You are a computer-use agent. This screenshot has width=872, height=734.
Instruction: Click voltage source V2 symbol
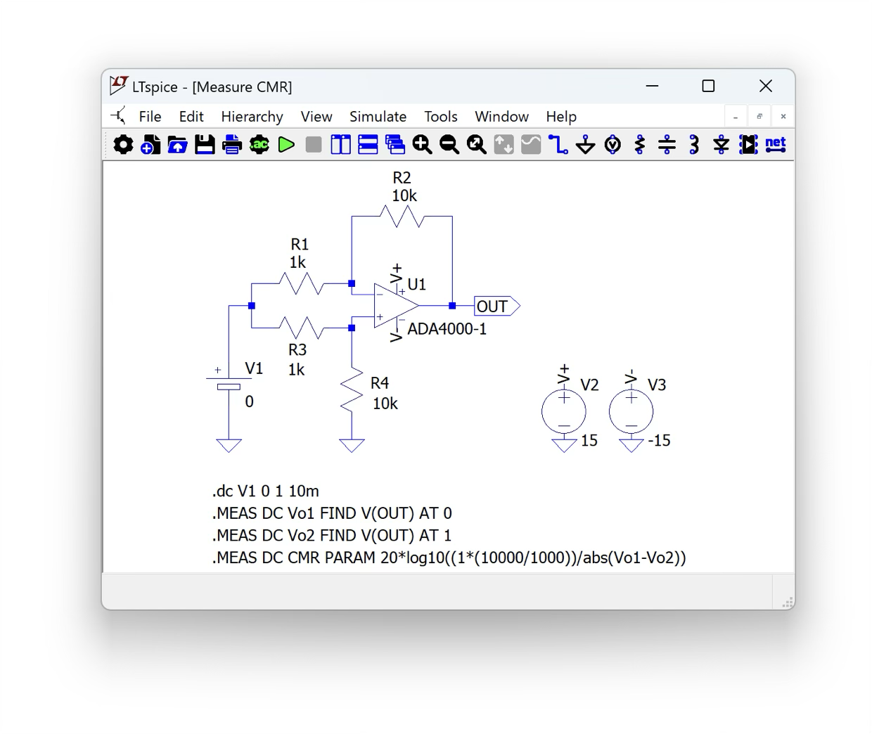[x=564, y=411]
